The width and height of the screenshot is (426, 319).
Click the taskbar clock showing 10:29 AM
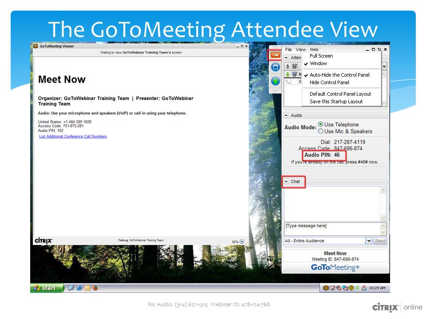[x=377, y=288]
